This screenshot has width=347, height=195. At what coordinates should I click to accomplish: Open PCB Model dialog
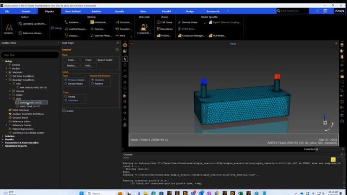point(217,36)
